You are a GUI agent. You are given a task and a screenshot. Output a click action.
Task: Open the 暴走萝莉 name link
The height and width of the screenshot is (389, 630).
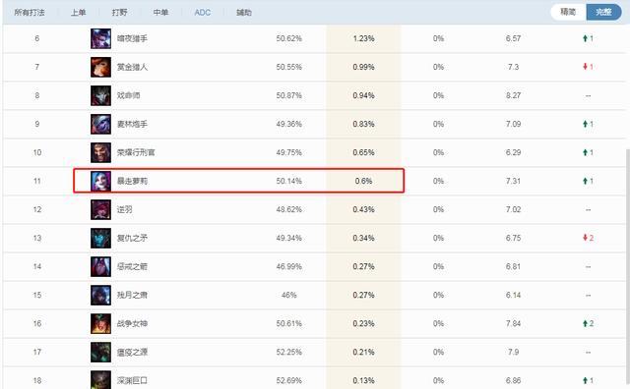click(132, 181)
